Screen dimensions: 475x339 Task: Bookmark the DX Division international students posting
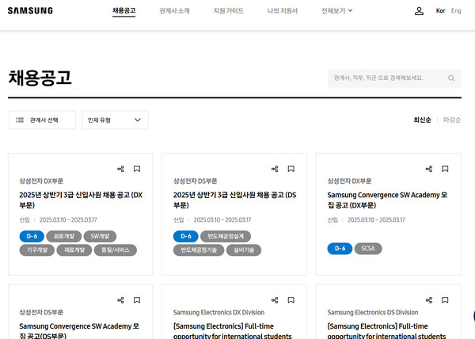pyautogui.click(x=291, y=300)
